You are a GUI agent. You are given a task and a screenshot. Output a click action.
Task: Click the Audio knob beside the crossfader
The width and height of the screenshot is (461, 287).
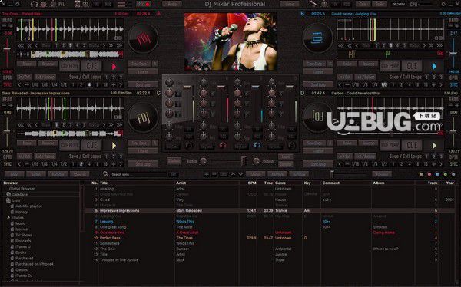point(203,161)
